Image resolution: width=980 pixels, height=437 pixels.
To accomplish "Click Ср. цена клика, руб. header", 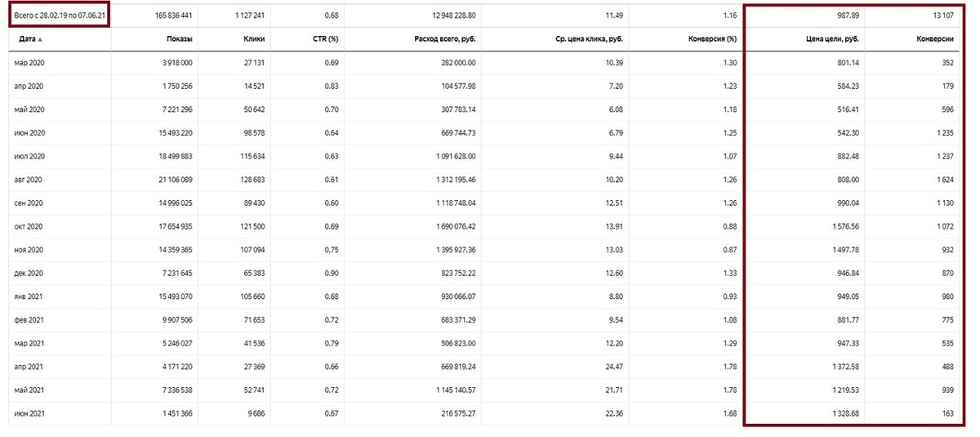I will tap(587, 38).
